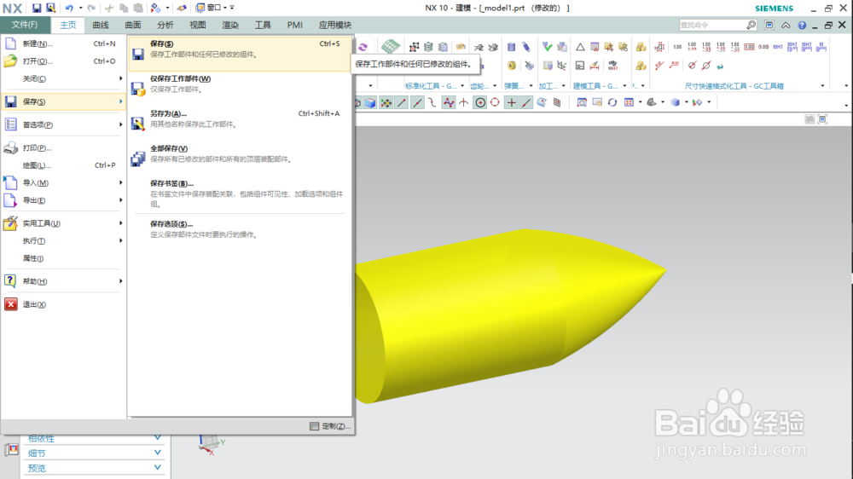The image size is (853, 479).
Task: Click the spring coil icon
Action: click(x=511, y=47)
